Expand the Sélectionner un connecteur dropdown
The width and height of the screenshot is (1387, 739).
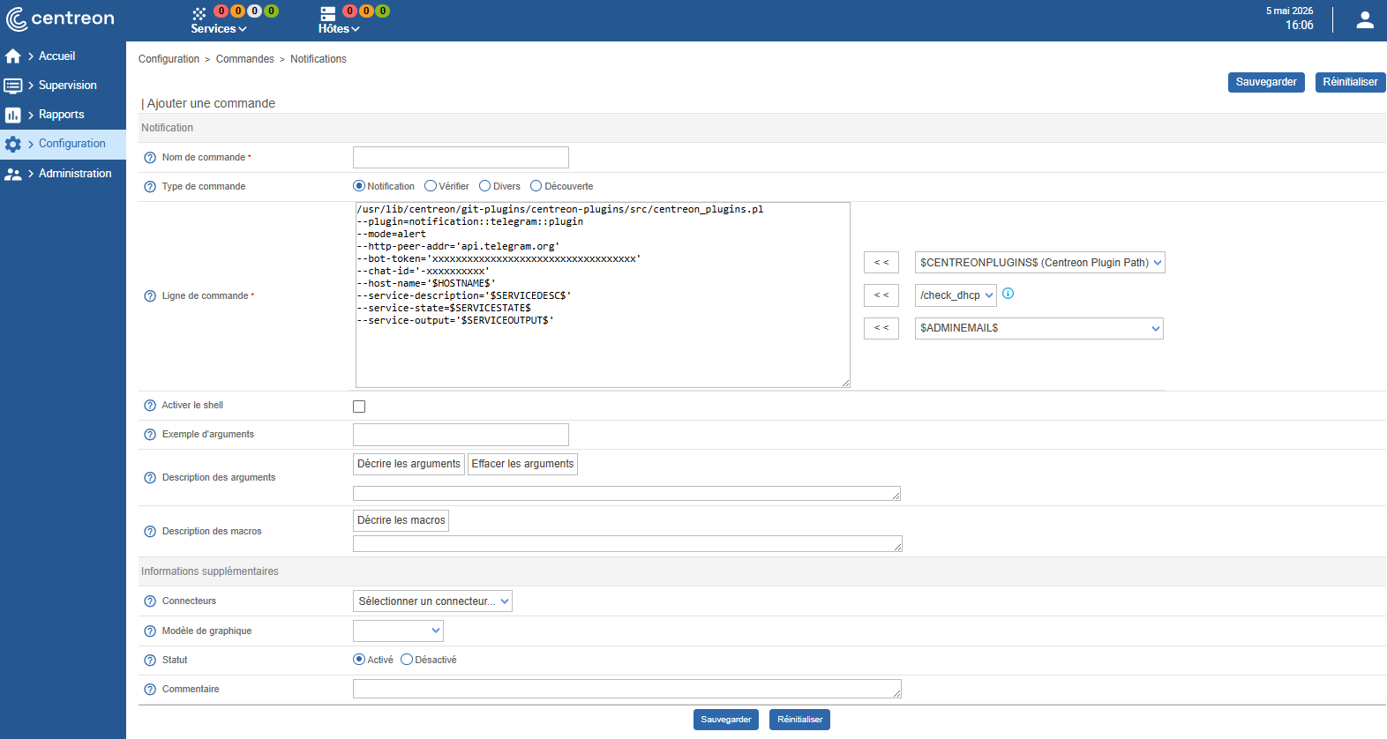(x=432, y=601)
